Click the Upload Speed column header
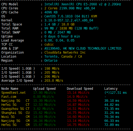Image resolution: width=133 pixels, height=131 pixels. tap(44, 89)
